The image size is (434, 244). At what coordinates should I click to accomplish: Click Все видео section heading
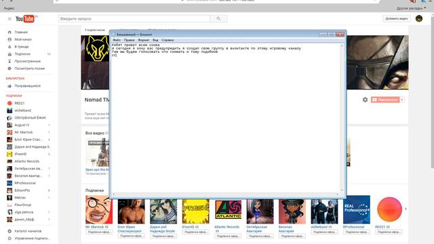(x=95, y=133)
